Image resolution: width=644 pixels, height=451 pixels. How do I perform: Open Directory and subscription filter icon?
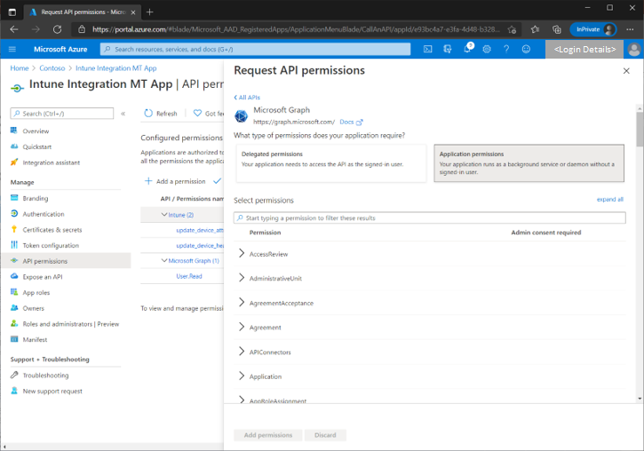[x=448, y=49]
